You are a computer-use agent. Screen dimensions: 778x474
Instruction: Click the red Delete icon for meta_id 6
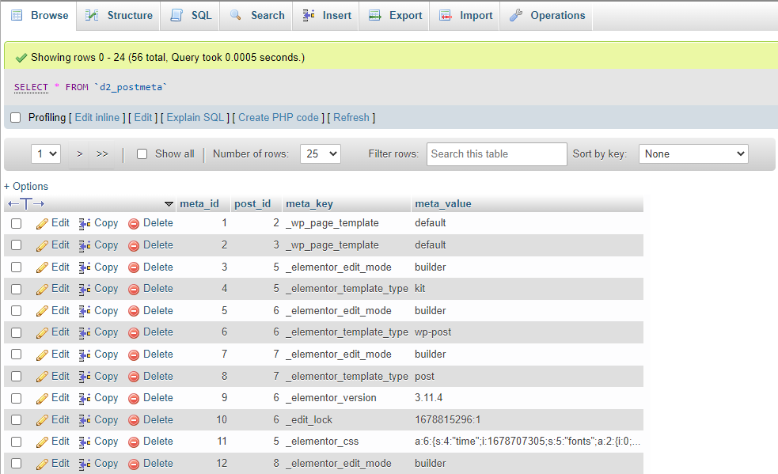(134, 333)
